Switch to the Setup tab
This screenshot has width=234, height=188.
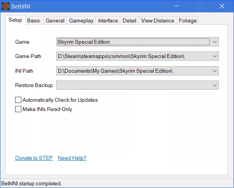pos(16,20)
